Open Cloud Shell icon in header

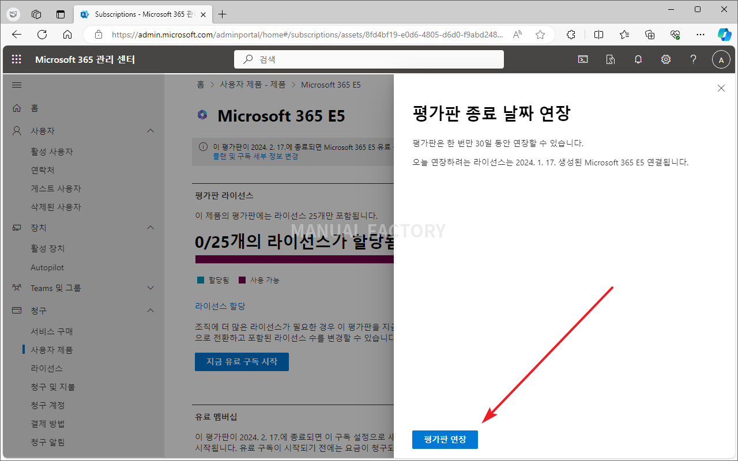pos(583,59)
